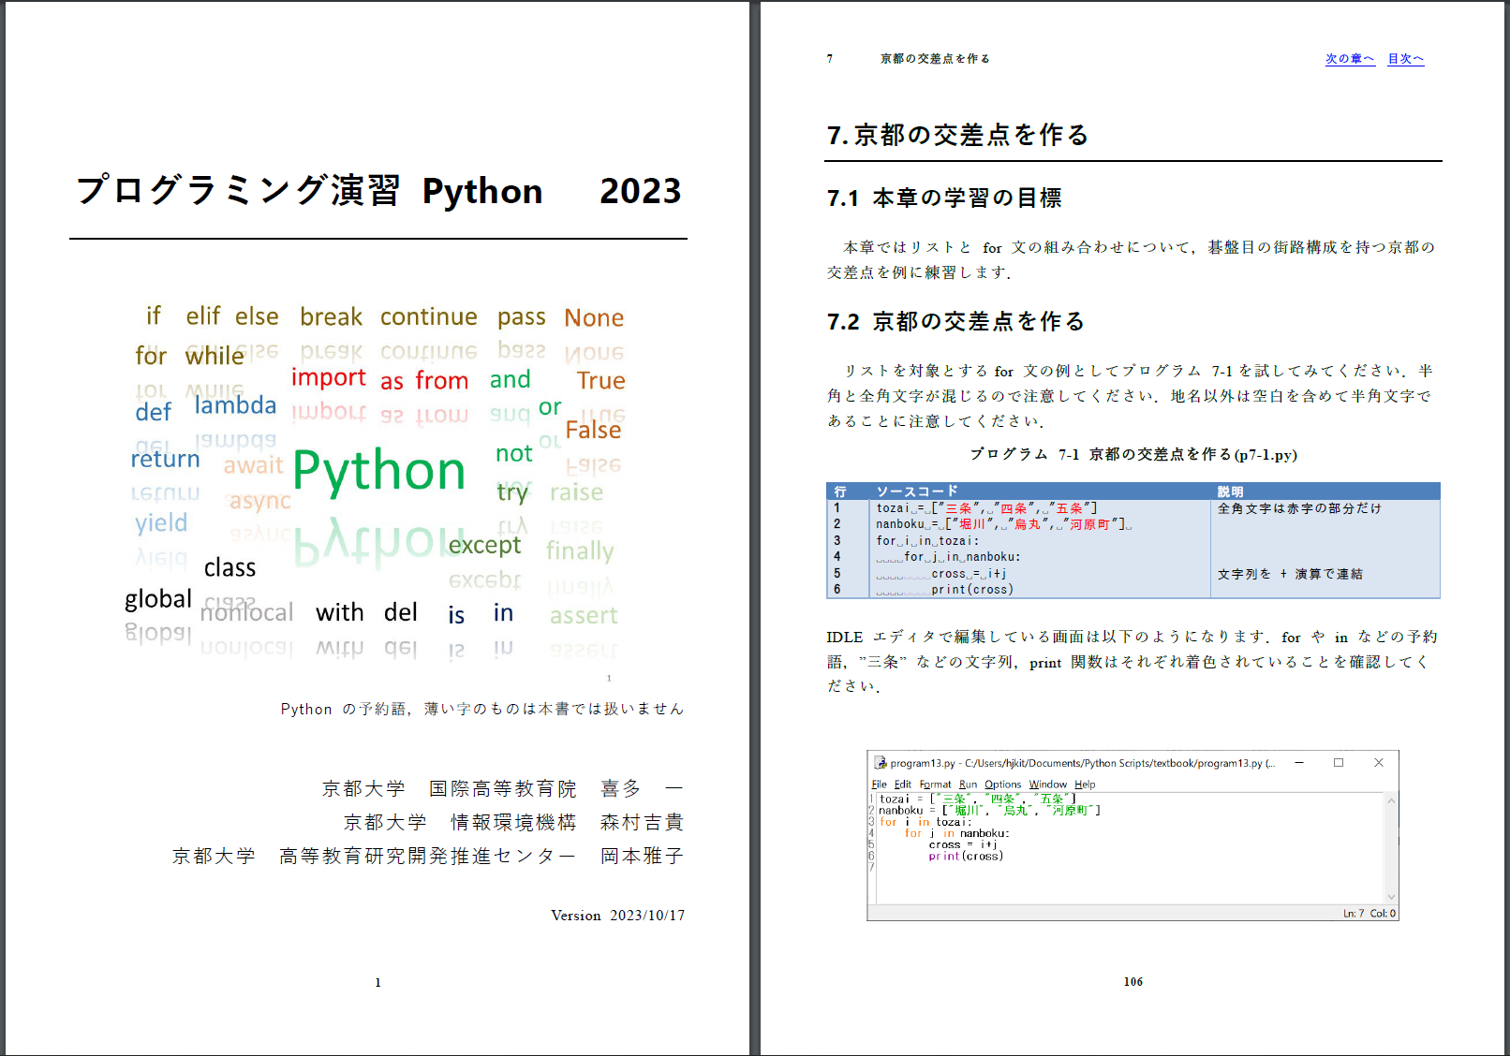
Task: Open the Window menu in IDLE
Action: pyautogui.click(x=1048, y=785)
